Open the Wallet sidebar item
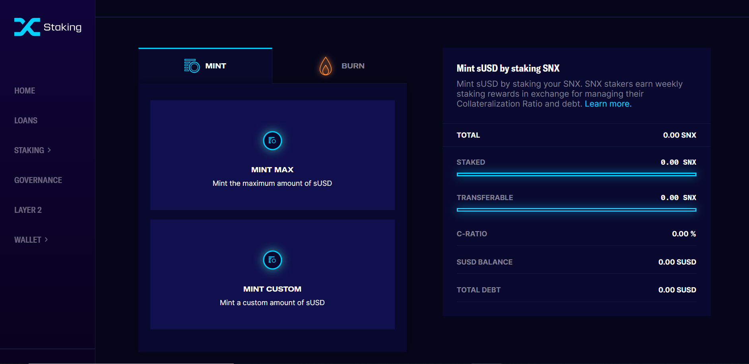The width and height of the screenshot is (749, 364). (28, 240)
